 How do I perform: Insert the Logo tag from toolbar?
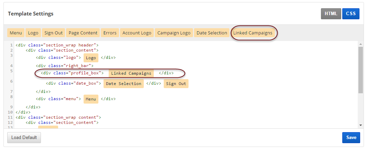[x=33, y=33]
